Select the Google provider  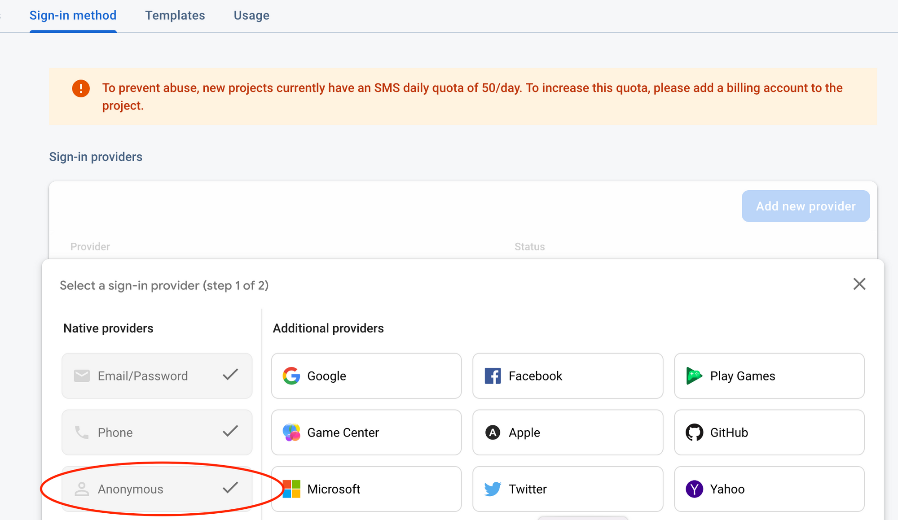366,376
